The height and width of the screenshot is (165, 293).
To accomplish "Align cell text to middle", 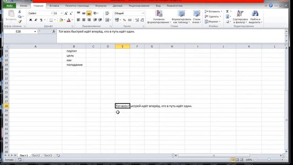I will [x=84, y=13].
